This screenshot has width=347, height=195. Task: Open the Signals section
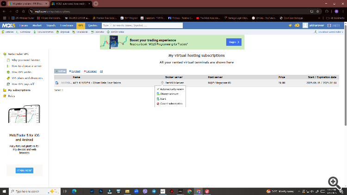pos(51,25)
